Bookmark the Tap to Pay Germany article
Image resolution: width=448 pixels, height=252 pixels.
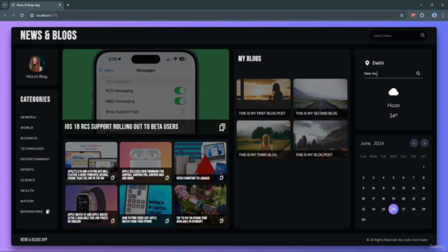(x=221, y=221)
